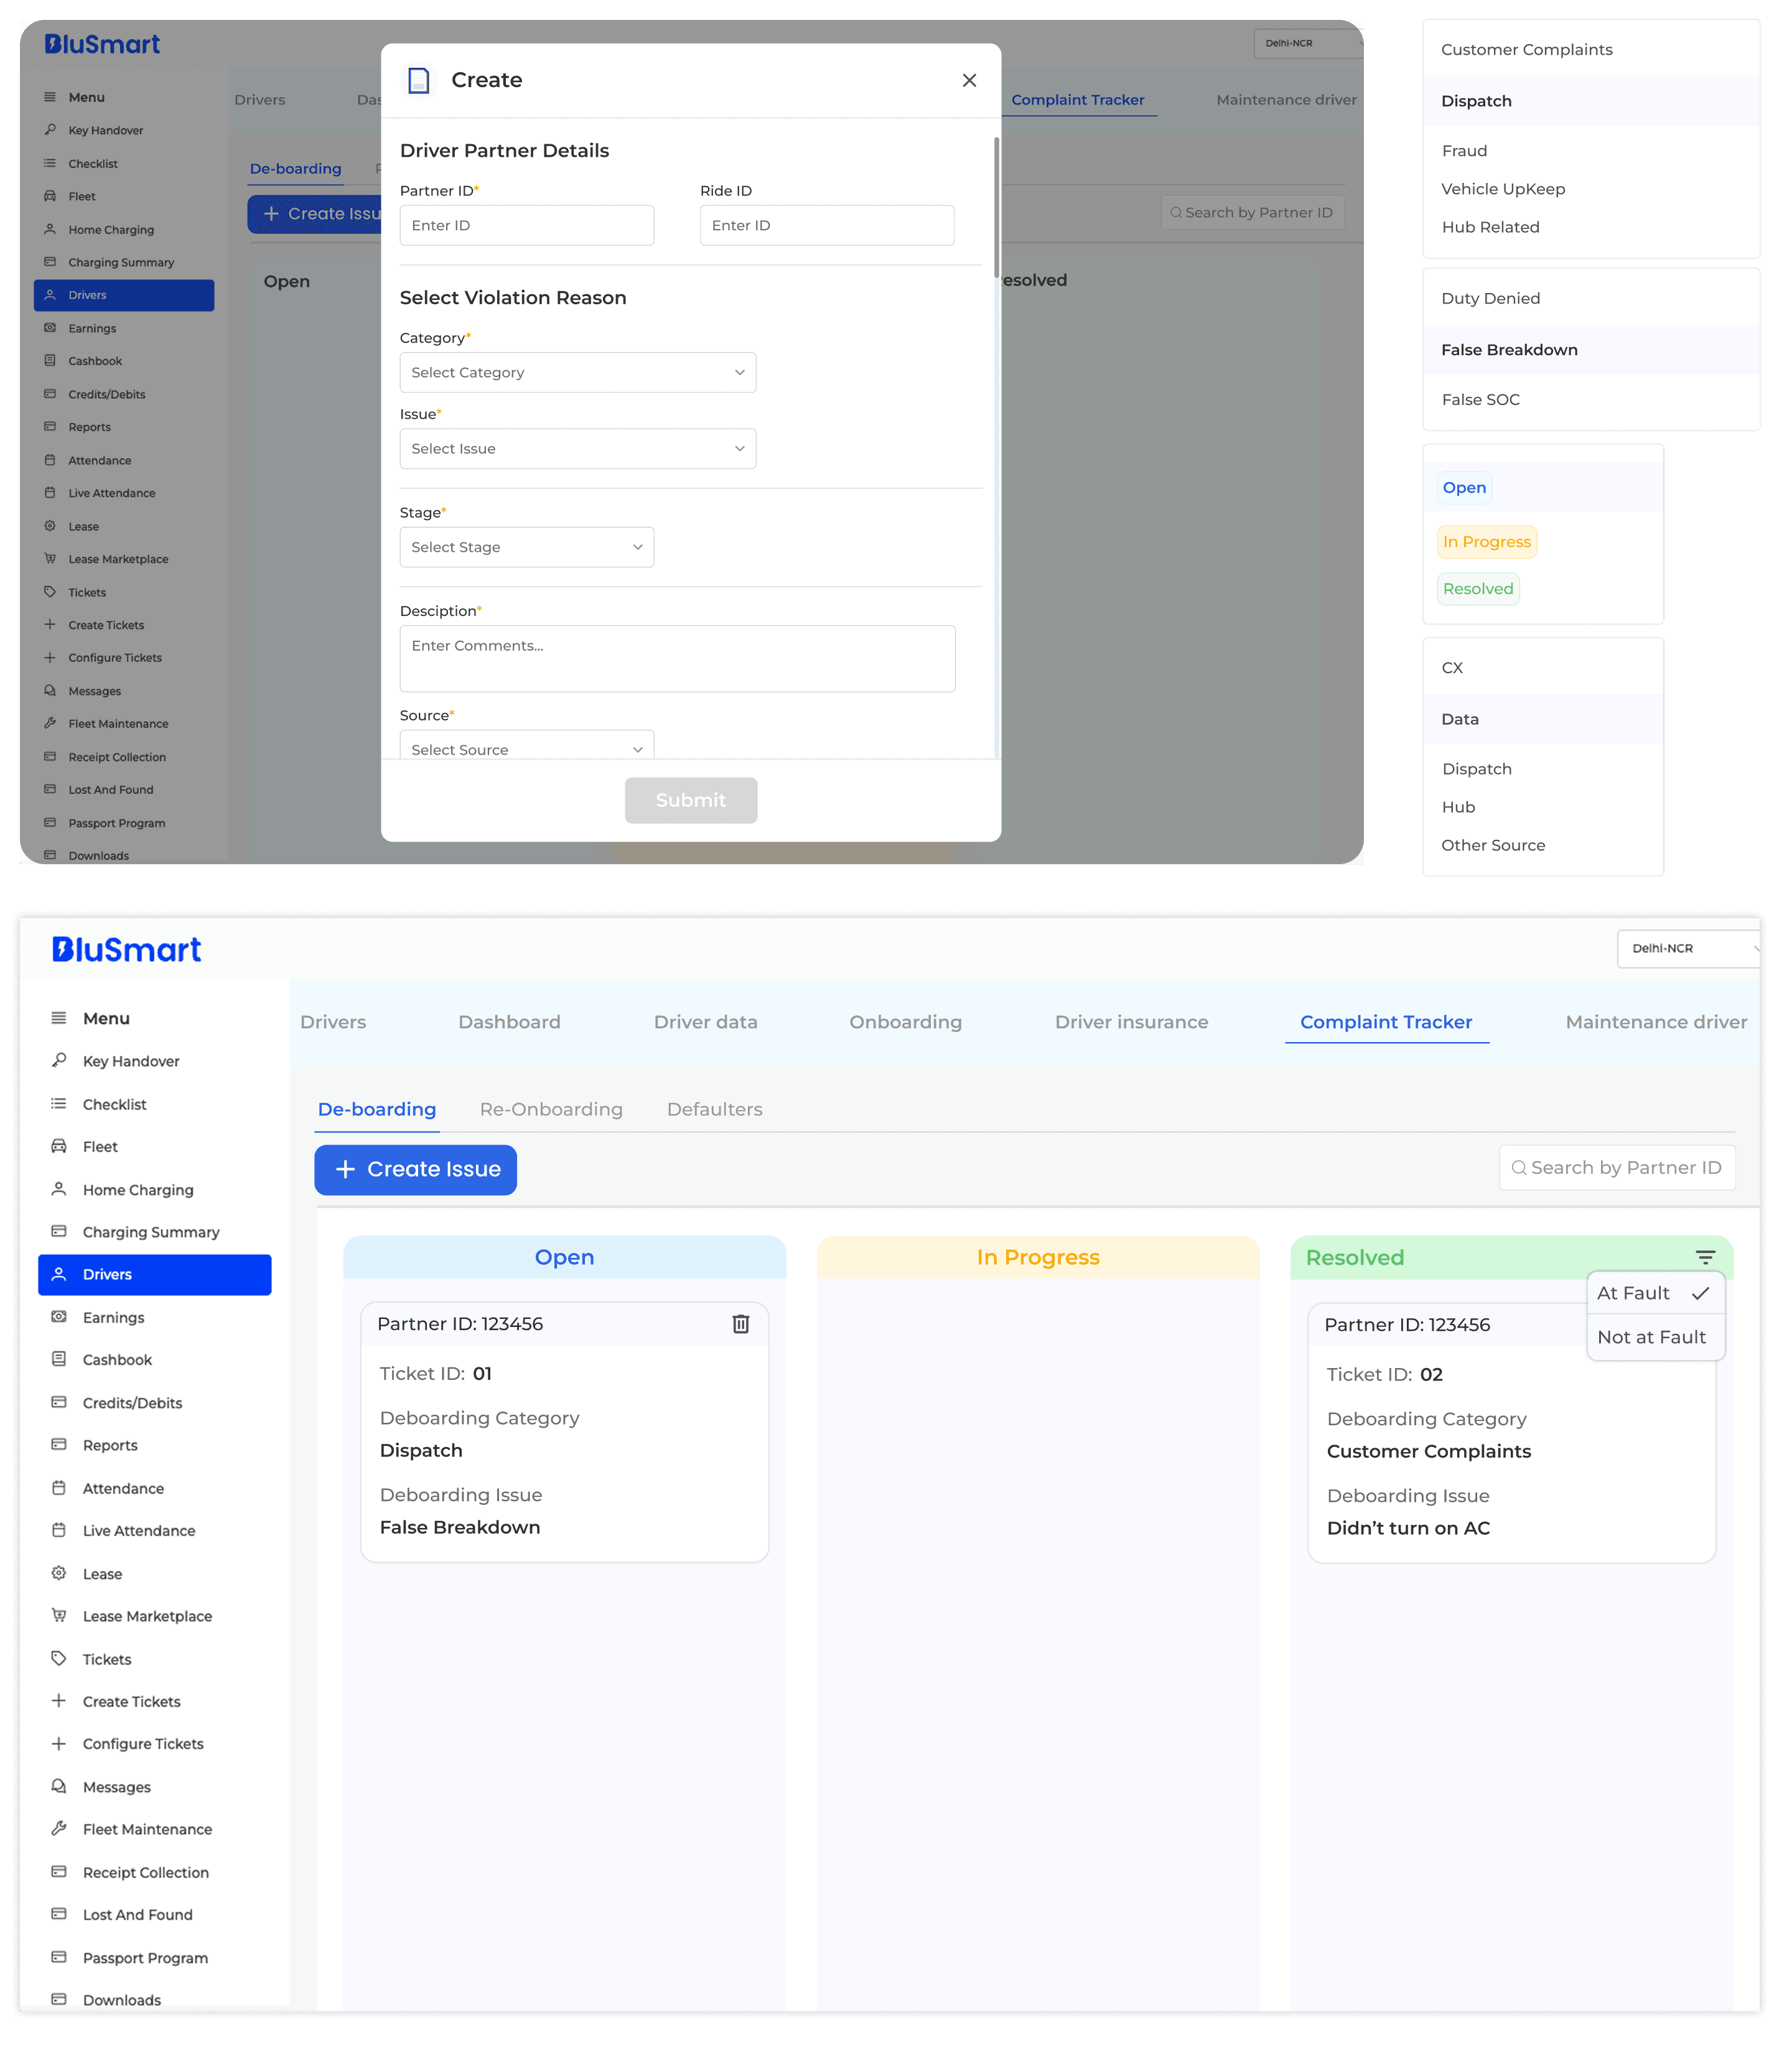
Task: Choose the False SOC issue option
Action: click(1480, 399)
